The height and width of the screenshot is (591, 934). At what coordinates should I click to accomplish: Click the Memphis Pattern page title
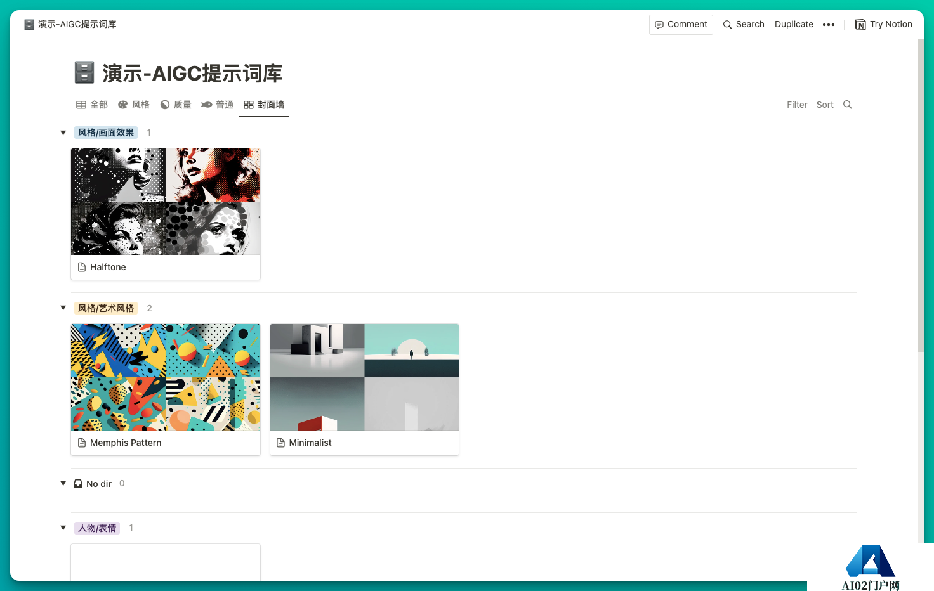point(126,443)
